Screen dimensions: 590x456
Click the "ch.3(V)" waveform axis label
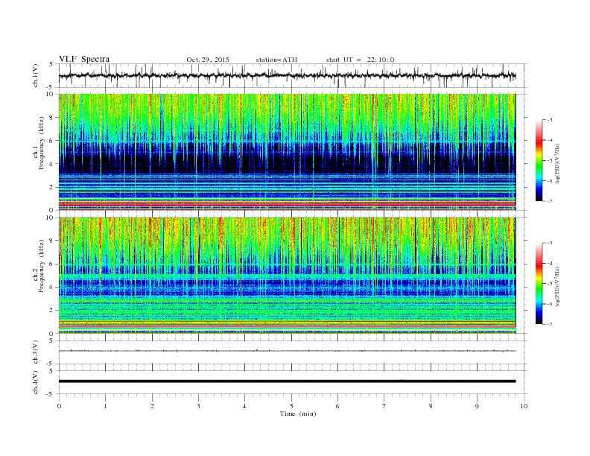coord(36,352)
